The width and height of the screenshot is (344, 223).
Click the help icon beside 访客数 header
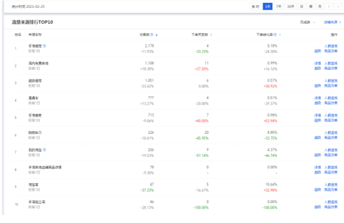pos(152,34)
